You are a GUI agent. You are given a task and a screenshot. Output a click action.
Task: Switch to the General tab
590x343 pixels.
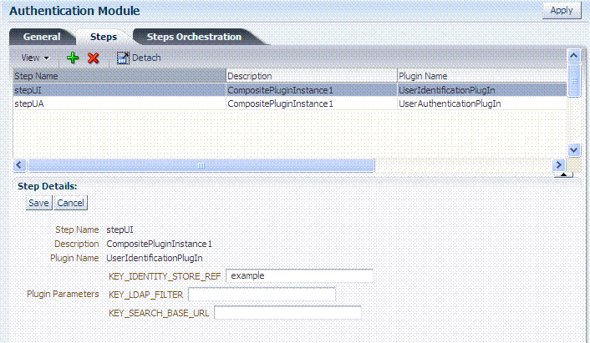(42, 37)
